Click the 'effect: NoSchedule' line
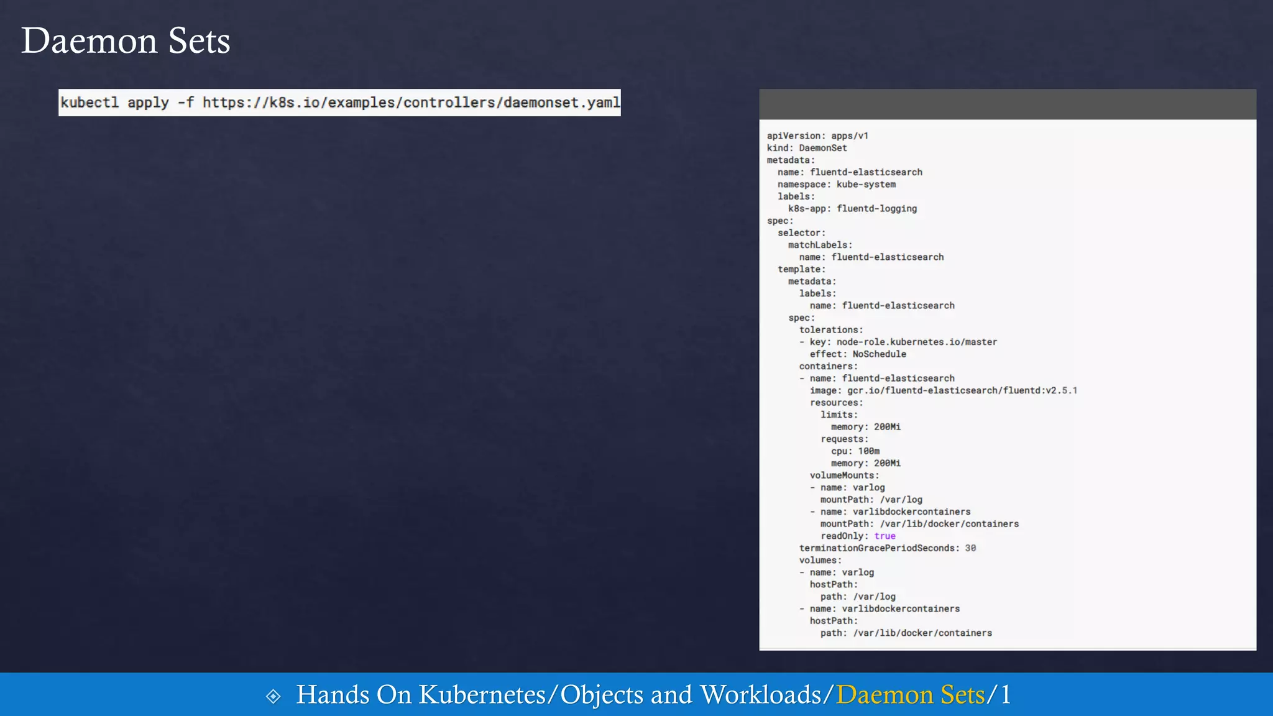Screen dimensions: 1273x716 [858, 354]
